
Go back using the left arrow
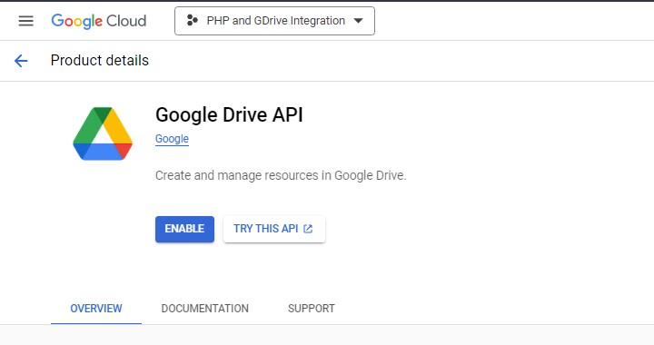[x=21, y=61]
